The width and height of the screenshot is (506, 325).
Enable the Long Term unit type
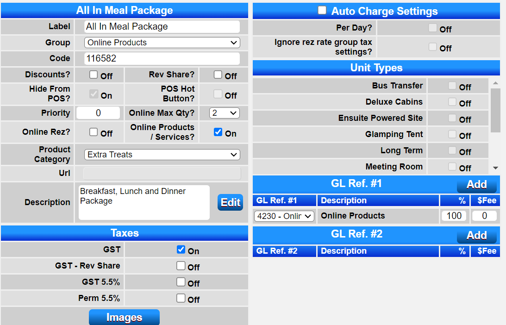coord(452,150)
